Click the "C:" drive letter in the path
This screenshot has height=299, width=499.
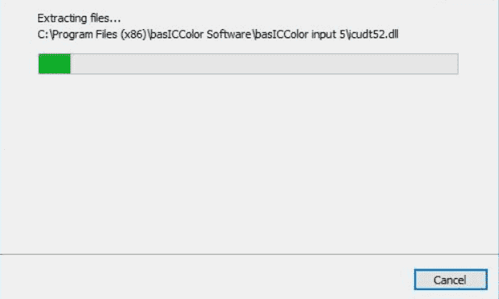pos(43,35)
